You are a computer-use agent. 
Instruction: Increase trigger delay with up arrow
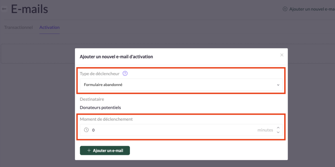tap(278, 128)
